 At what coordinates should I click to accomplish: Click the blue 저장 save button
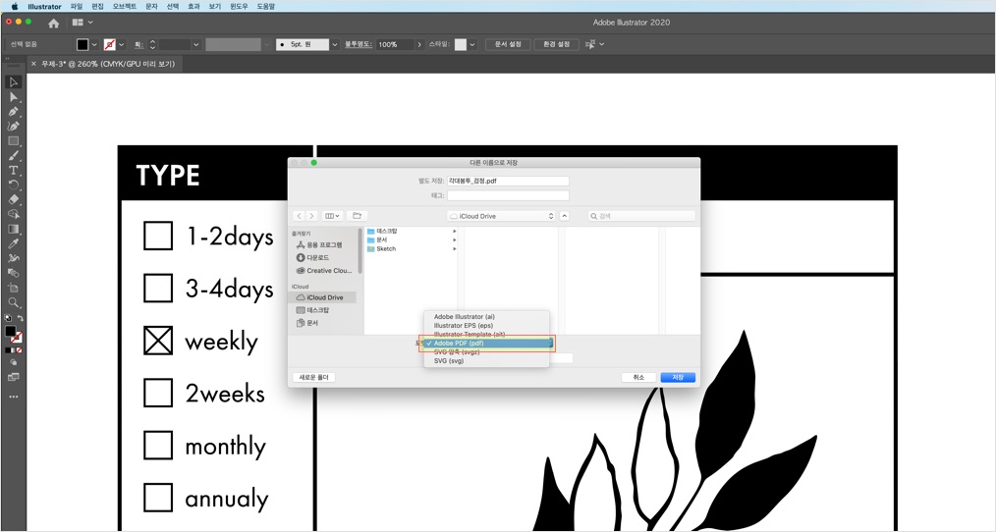[678, 377]
